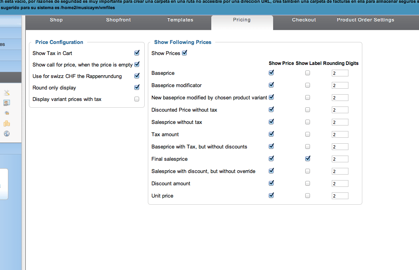The image size is (419, 270).
Task: Click the 'Rounding Digits' column header
Action: pos(341,63)
